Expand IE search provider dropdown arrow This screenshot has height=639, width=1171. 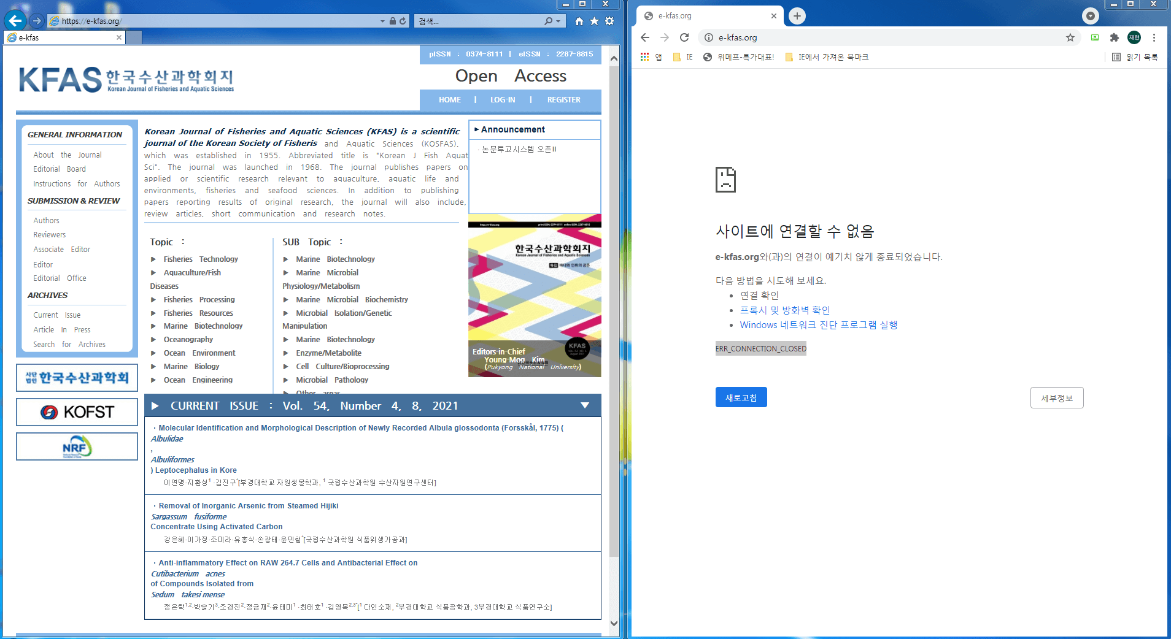[558, 21]
